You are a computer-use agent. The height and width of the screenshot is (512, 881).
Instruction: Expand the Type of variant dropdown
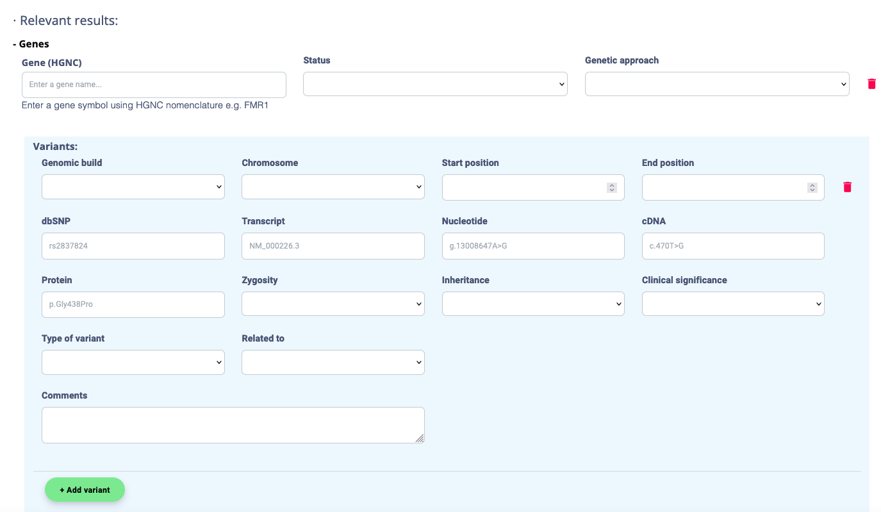coord(133,362)
